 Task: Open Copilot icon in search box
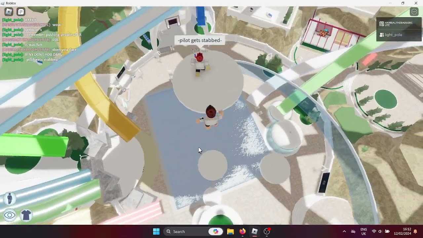pos(215,231)
